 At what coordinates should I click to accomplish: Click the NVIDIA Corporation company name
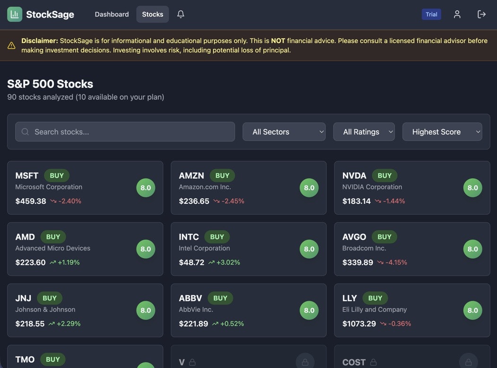coord(372,187)
